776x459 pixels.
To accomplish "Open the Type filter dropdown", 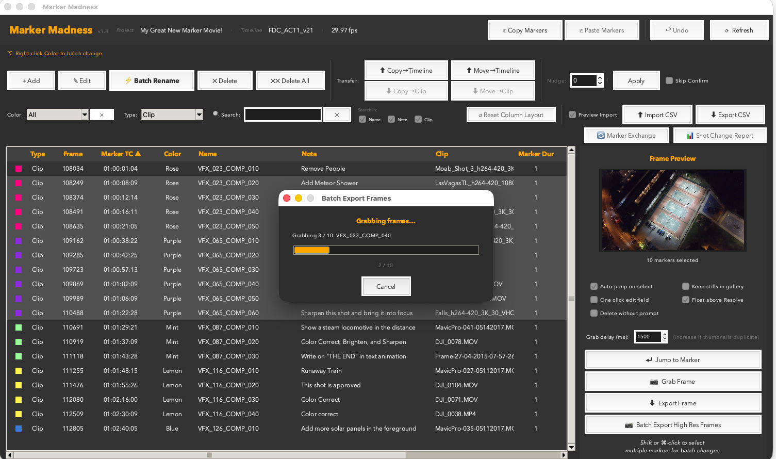I will [172, 114].
